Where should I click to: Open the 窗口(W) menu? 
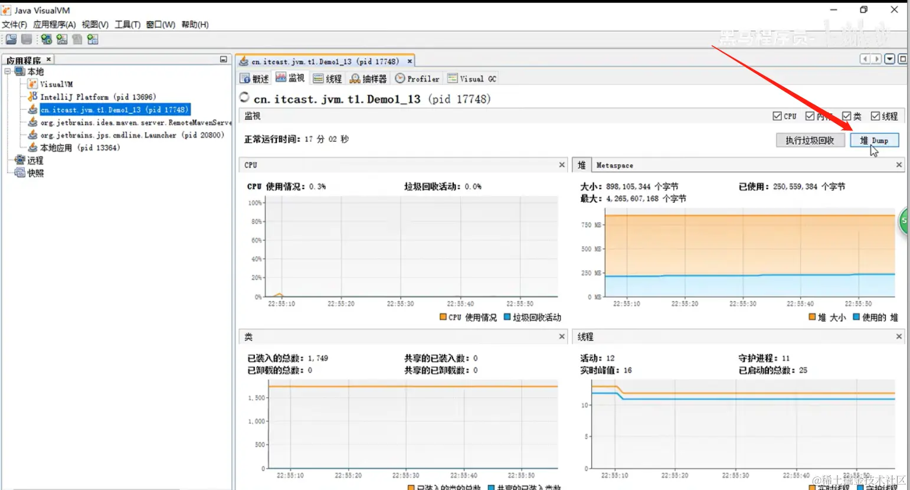(x=161, y=24)
